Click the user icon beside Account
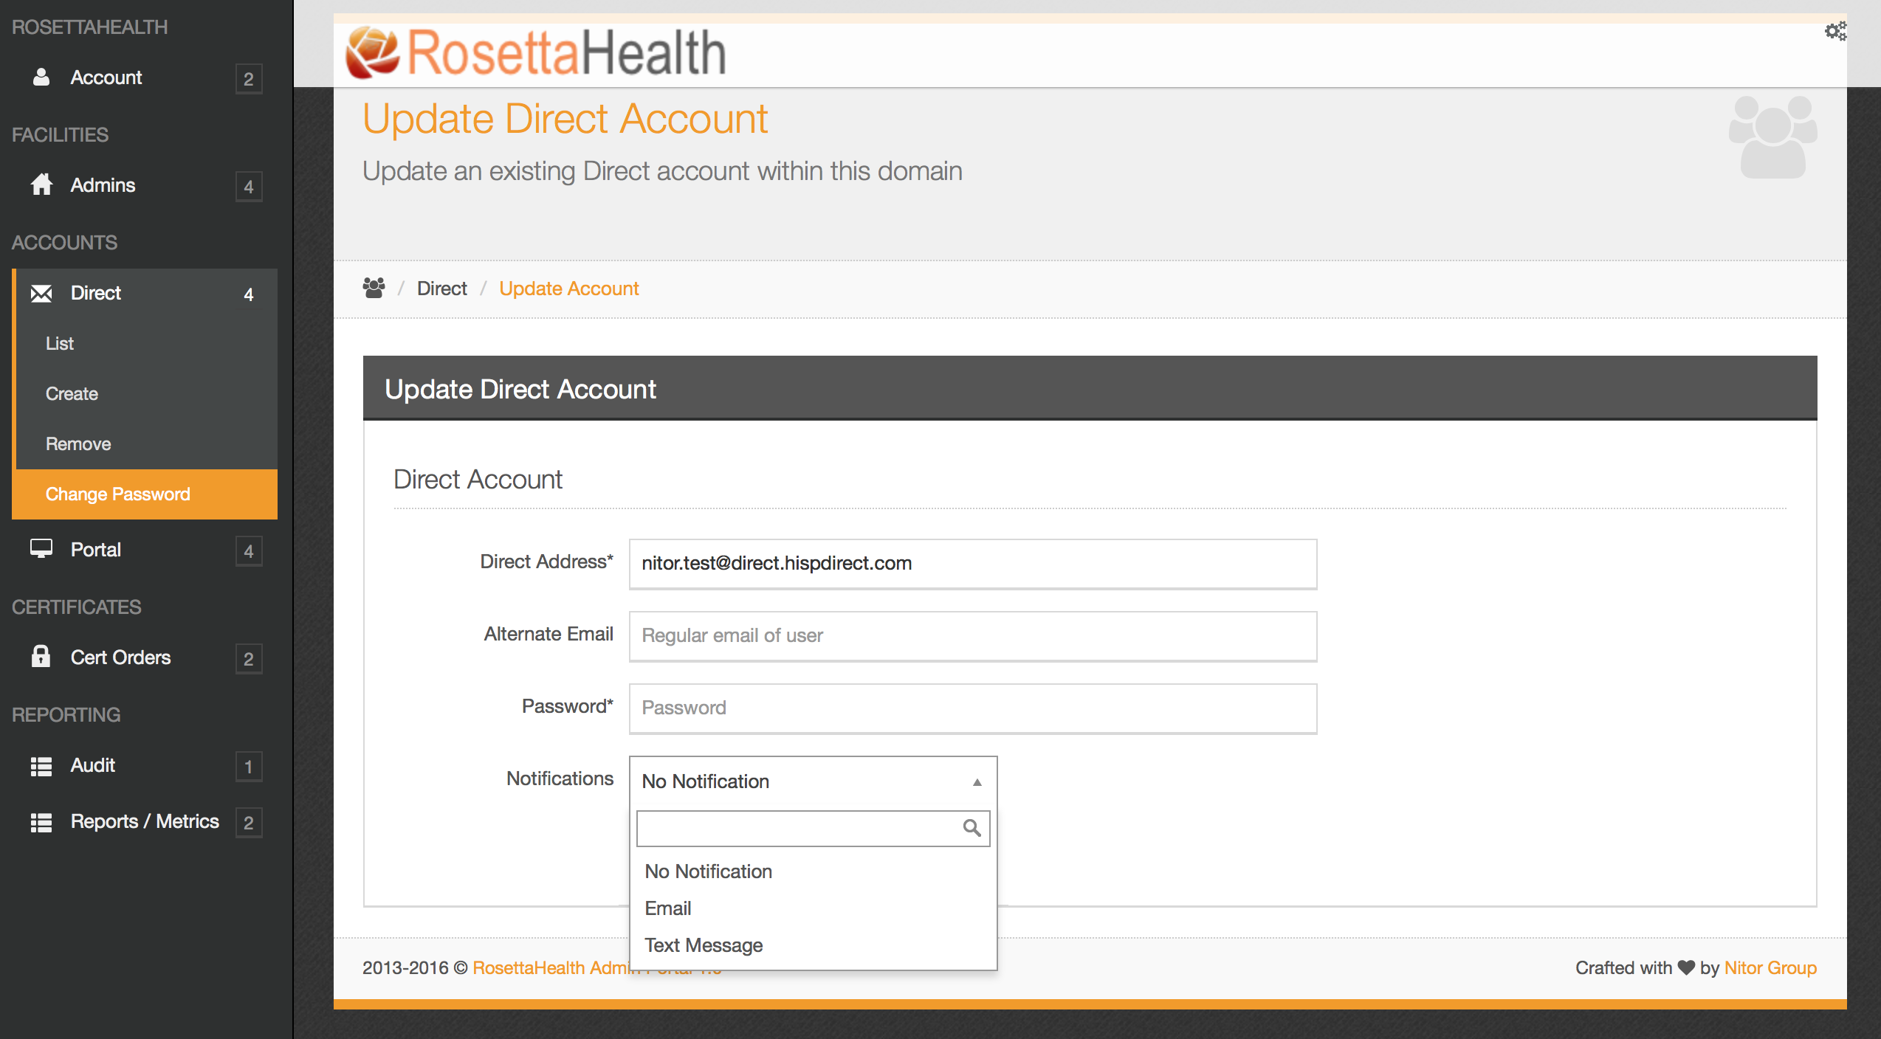This screenshot has height=1039, width=1881. coord(41,77)
